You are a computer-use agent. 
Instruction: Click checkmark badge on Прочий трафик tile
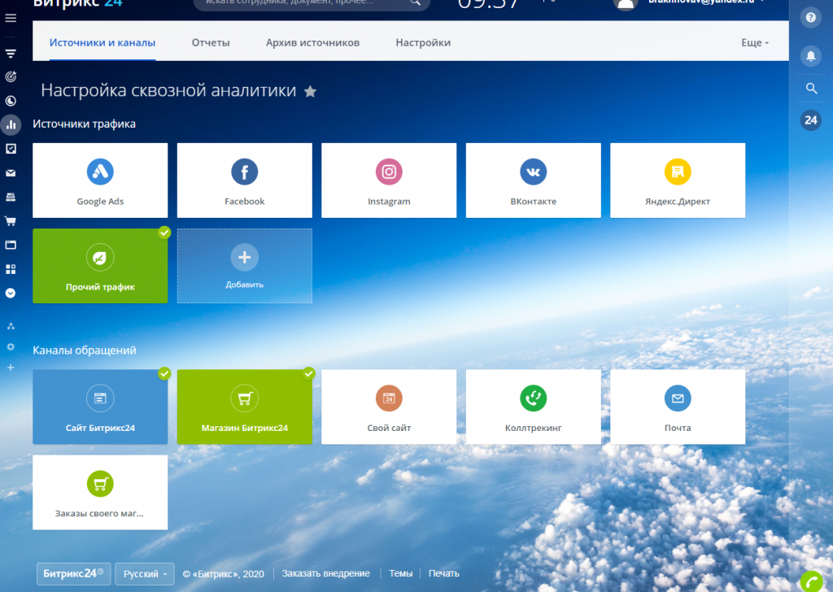click(164, 233)
